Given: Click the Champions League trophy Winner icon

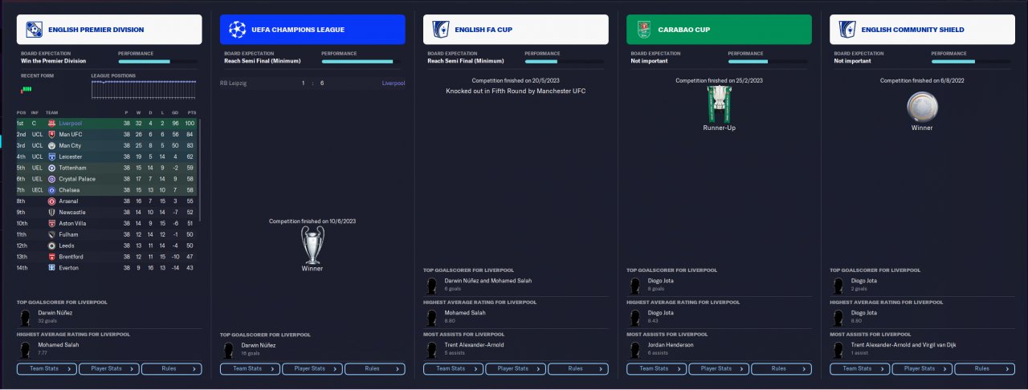Looking at the screenshot, I should click(x=312, y=244).
